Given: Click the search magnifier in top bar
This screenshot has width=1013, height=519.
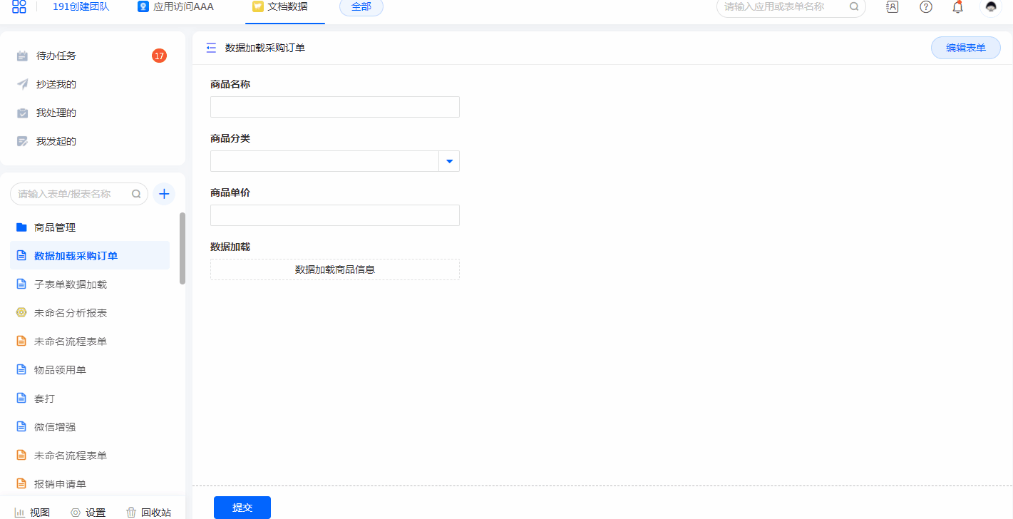Looking at the screenshot, I should [854, 7].
